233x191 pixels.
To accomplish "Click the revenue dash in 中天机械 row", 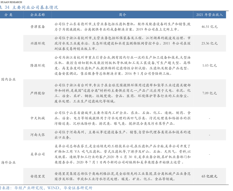I will (x=209, y=118).
